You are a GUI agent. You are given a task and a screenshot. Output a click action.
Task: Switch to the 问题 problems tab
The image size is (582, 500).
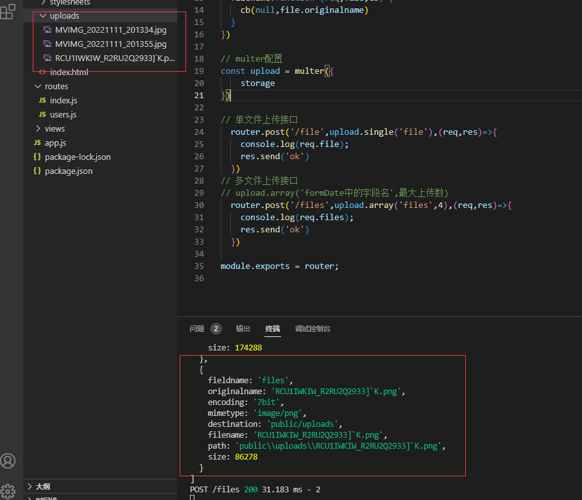click(197, 329)
